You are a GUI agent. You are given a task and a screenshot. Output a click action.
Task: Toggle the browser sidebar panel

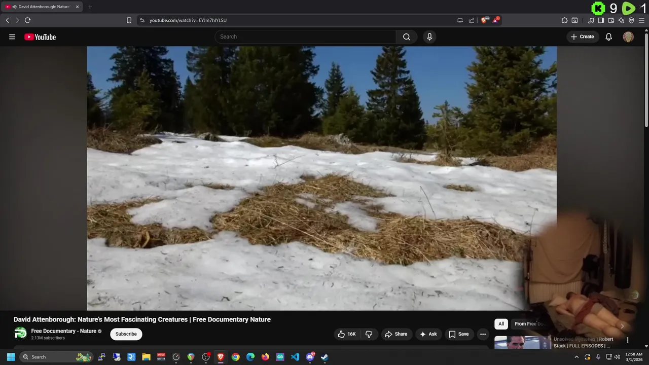pyautogui.click(x=601, y=20)
